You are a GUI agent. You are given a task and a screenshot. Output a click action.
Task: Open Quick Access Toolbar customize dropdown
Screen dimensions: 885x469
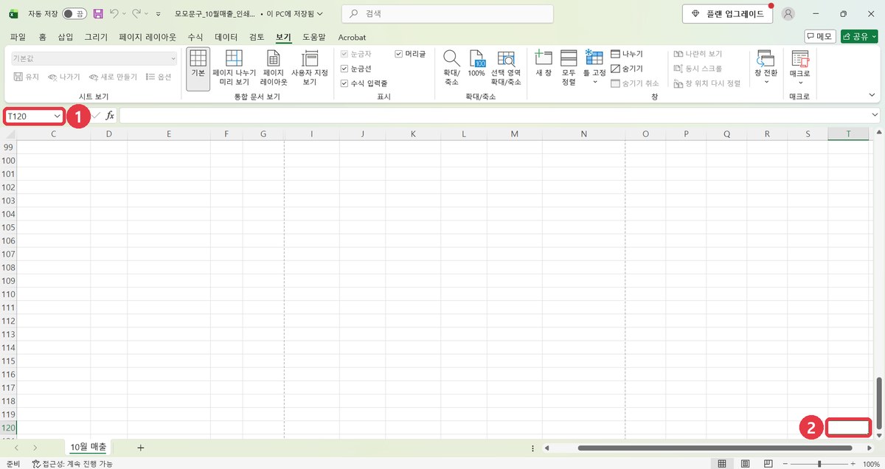click(x=159, y=14)
